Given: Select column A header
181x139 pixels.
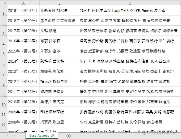Looking at the screenshot, I should [x=23, y=3].
